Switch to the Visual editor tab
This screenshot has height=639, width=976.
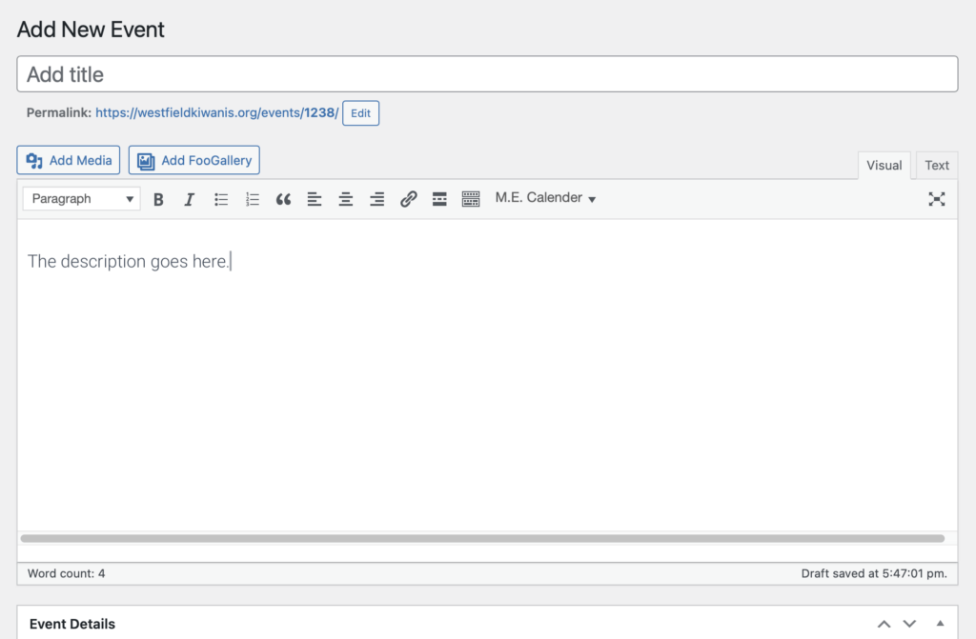click(884, 166)
